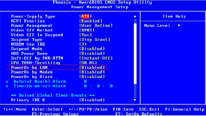Click the scroll down arrow

click(x=135, y=100)
